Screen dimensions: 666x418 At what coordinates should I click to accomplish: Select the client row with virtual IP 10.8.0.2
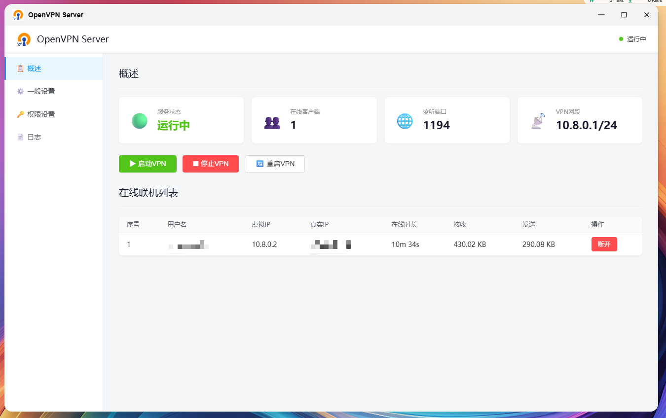pyautogui.click(x=380, y=244)
